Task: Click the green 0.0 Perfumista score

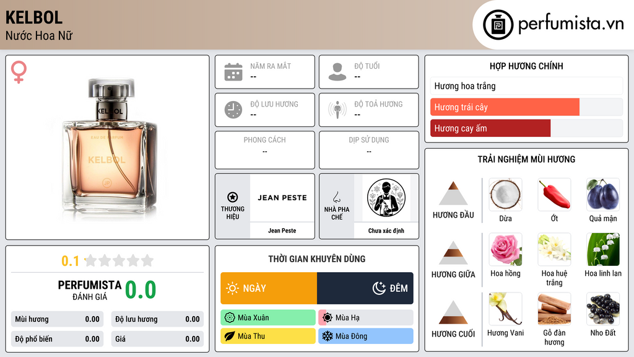Action: pyautogui.click(x=141, y=290)
